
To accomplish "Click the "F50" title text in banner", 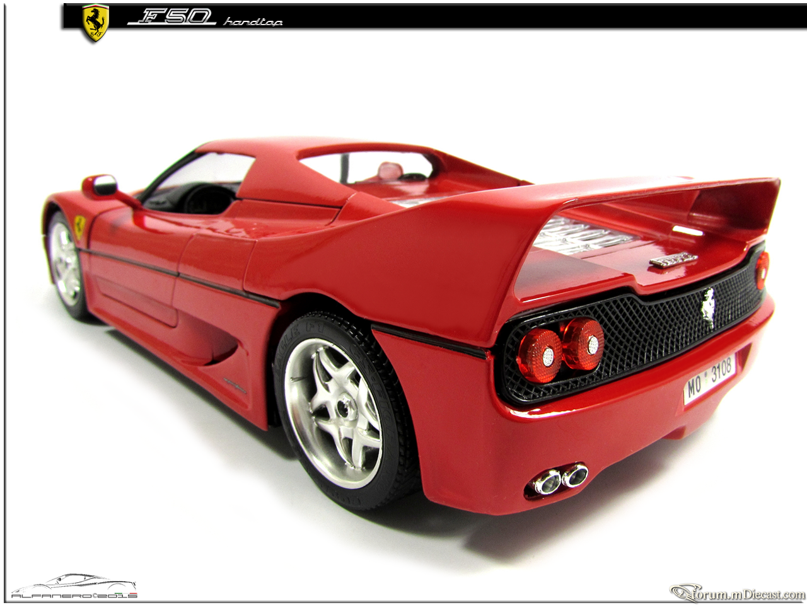I will [171, 17].
